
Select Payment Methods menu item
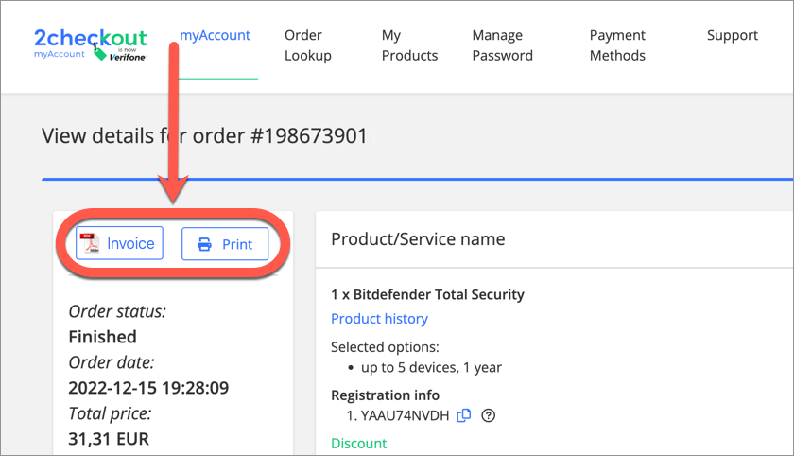617,45
